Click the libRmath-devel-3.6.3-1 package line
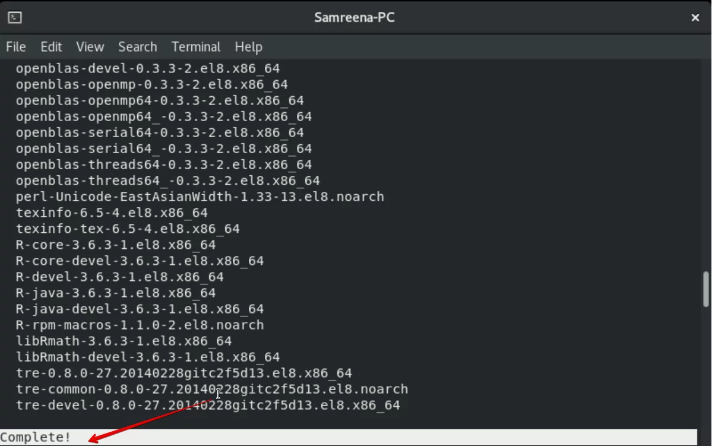Image resolution: width=712 pixels, height=446 pixels. point(148,357)
